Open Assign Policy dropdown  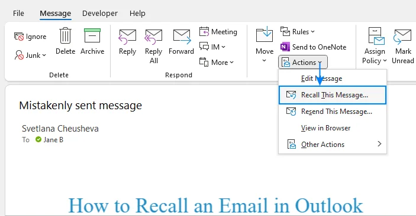375,46
